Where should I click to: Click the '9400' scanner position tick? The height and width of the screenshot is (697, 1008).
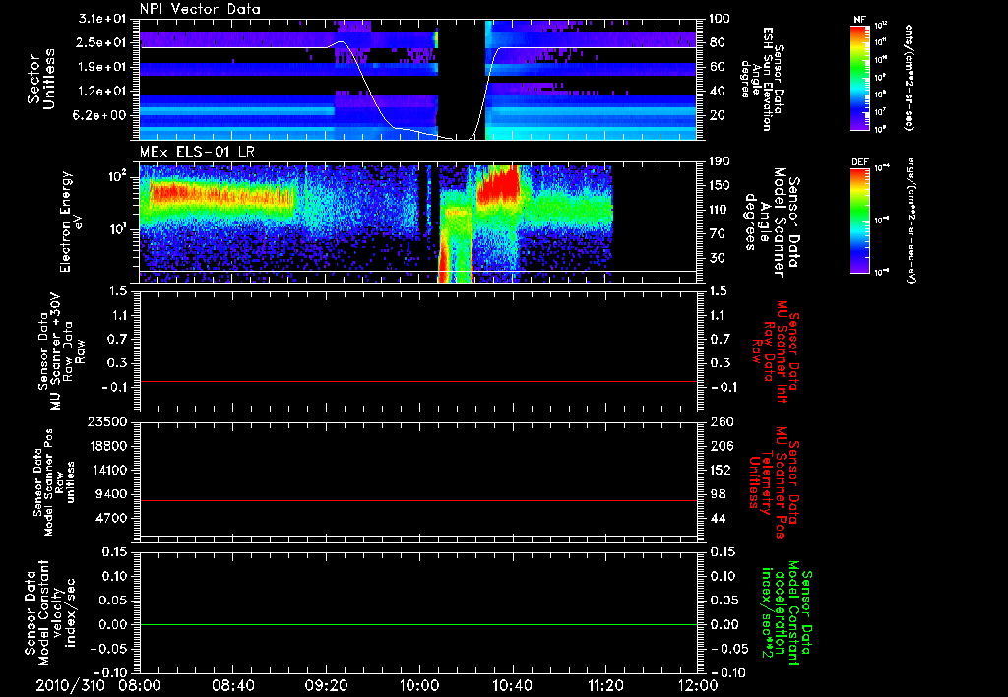pos(112,494)
